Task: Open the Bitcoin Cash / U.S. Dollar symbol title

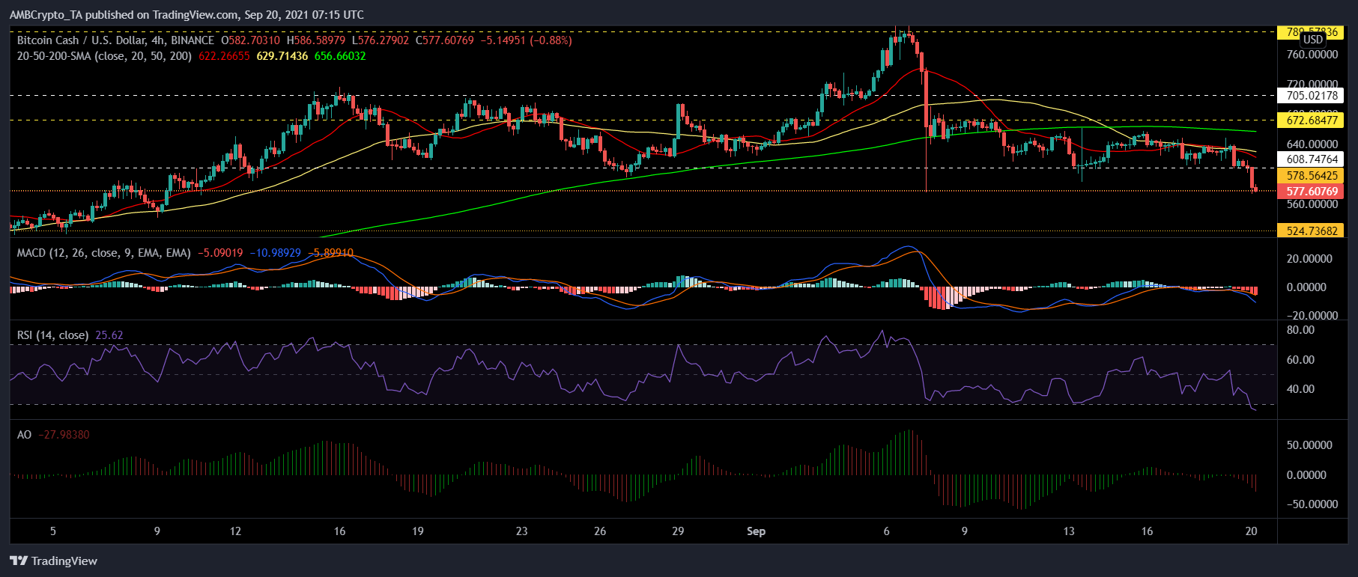Action: (115, 40)
